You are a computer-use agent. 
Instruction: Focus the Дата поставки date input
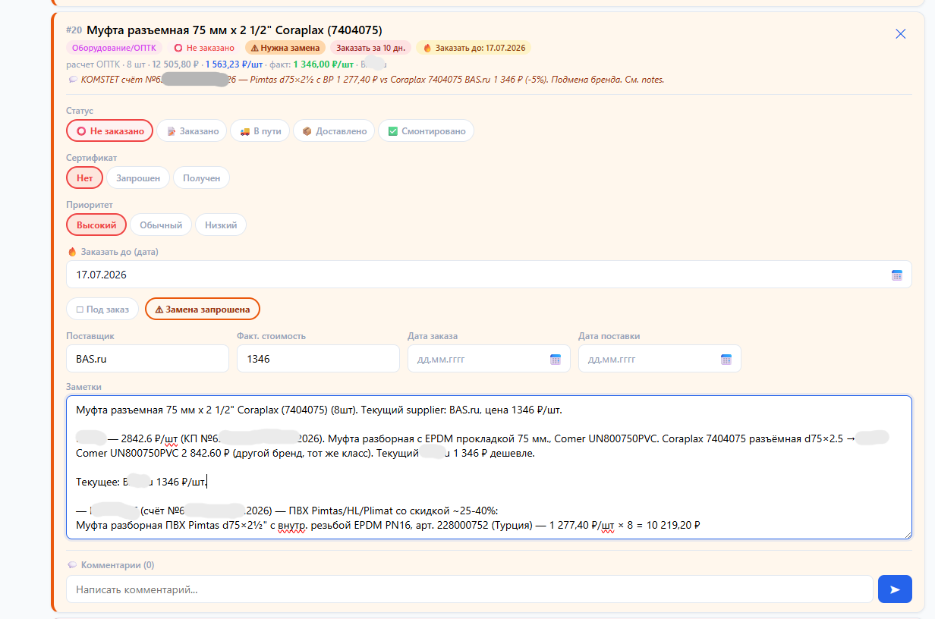point(660,359)
